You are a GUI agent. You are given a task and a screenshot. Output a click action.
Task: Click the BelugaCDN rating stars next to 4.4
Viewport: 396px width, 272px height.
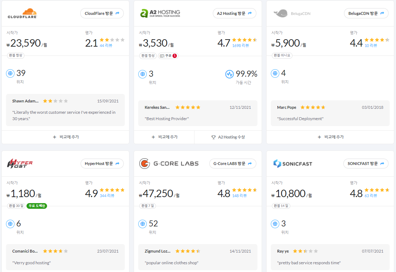(377, 40)
